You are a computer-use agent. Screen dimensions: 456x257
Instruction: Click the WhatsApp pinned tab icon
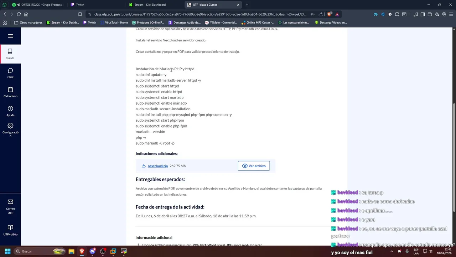(4, 5)
